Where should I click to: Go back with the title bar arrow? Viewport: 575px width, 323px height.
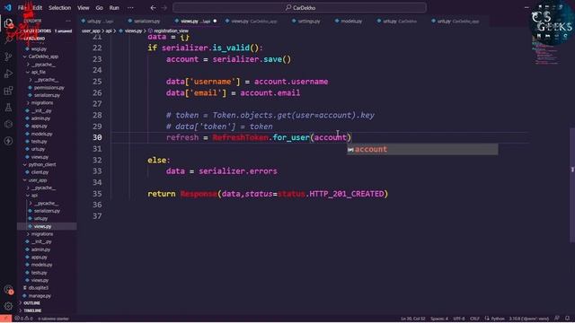coord(154,7)
